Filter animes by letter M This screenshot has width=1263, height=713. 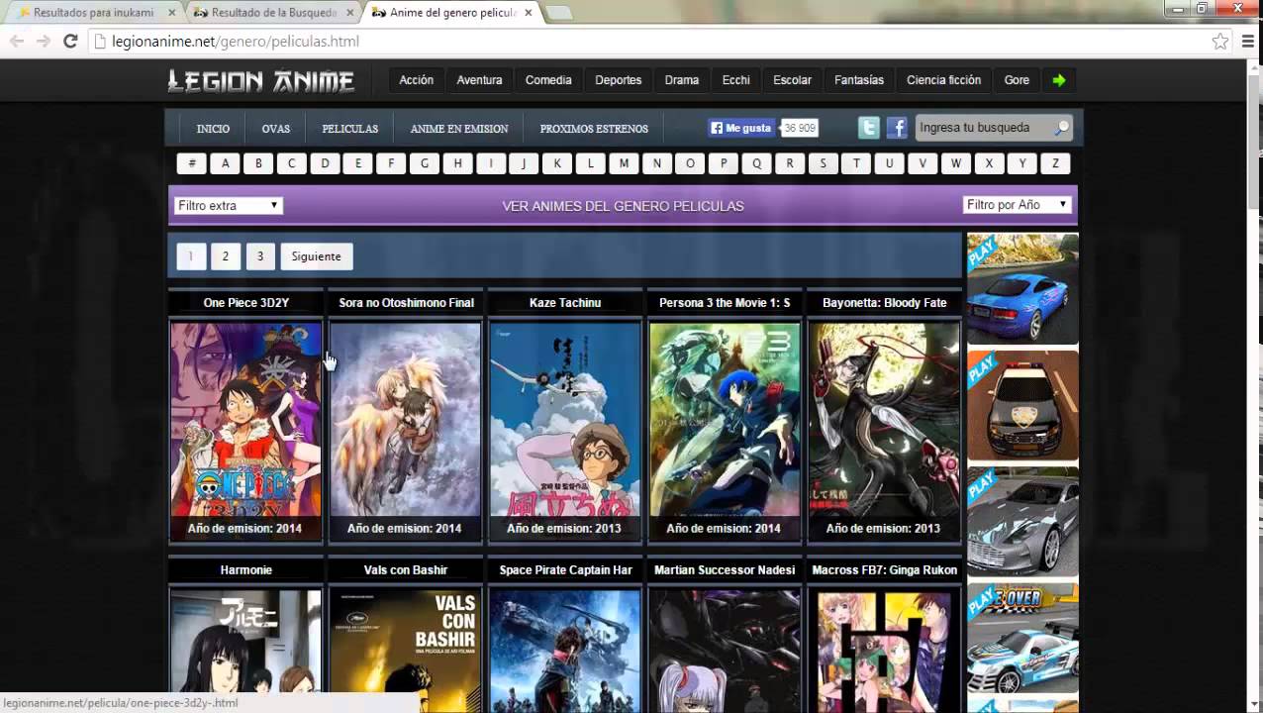tap(624, 163)
